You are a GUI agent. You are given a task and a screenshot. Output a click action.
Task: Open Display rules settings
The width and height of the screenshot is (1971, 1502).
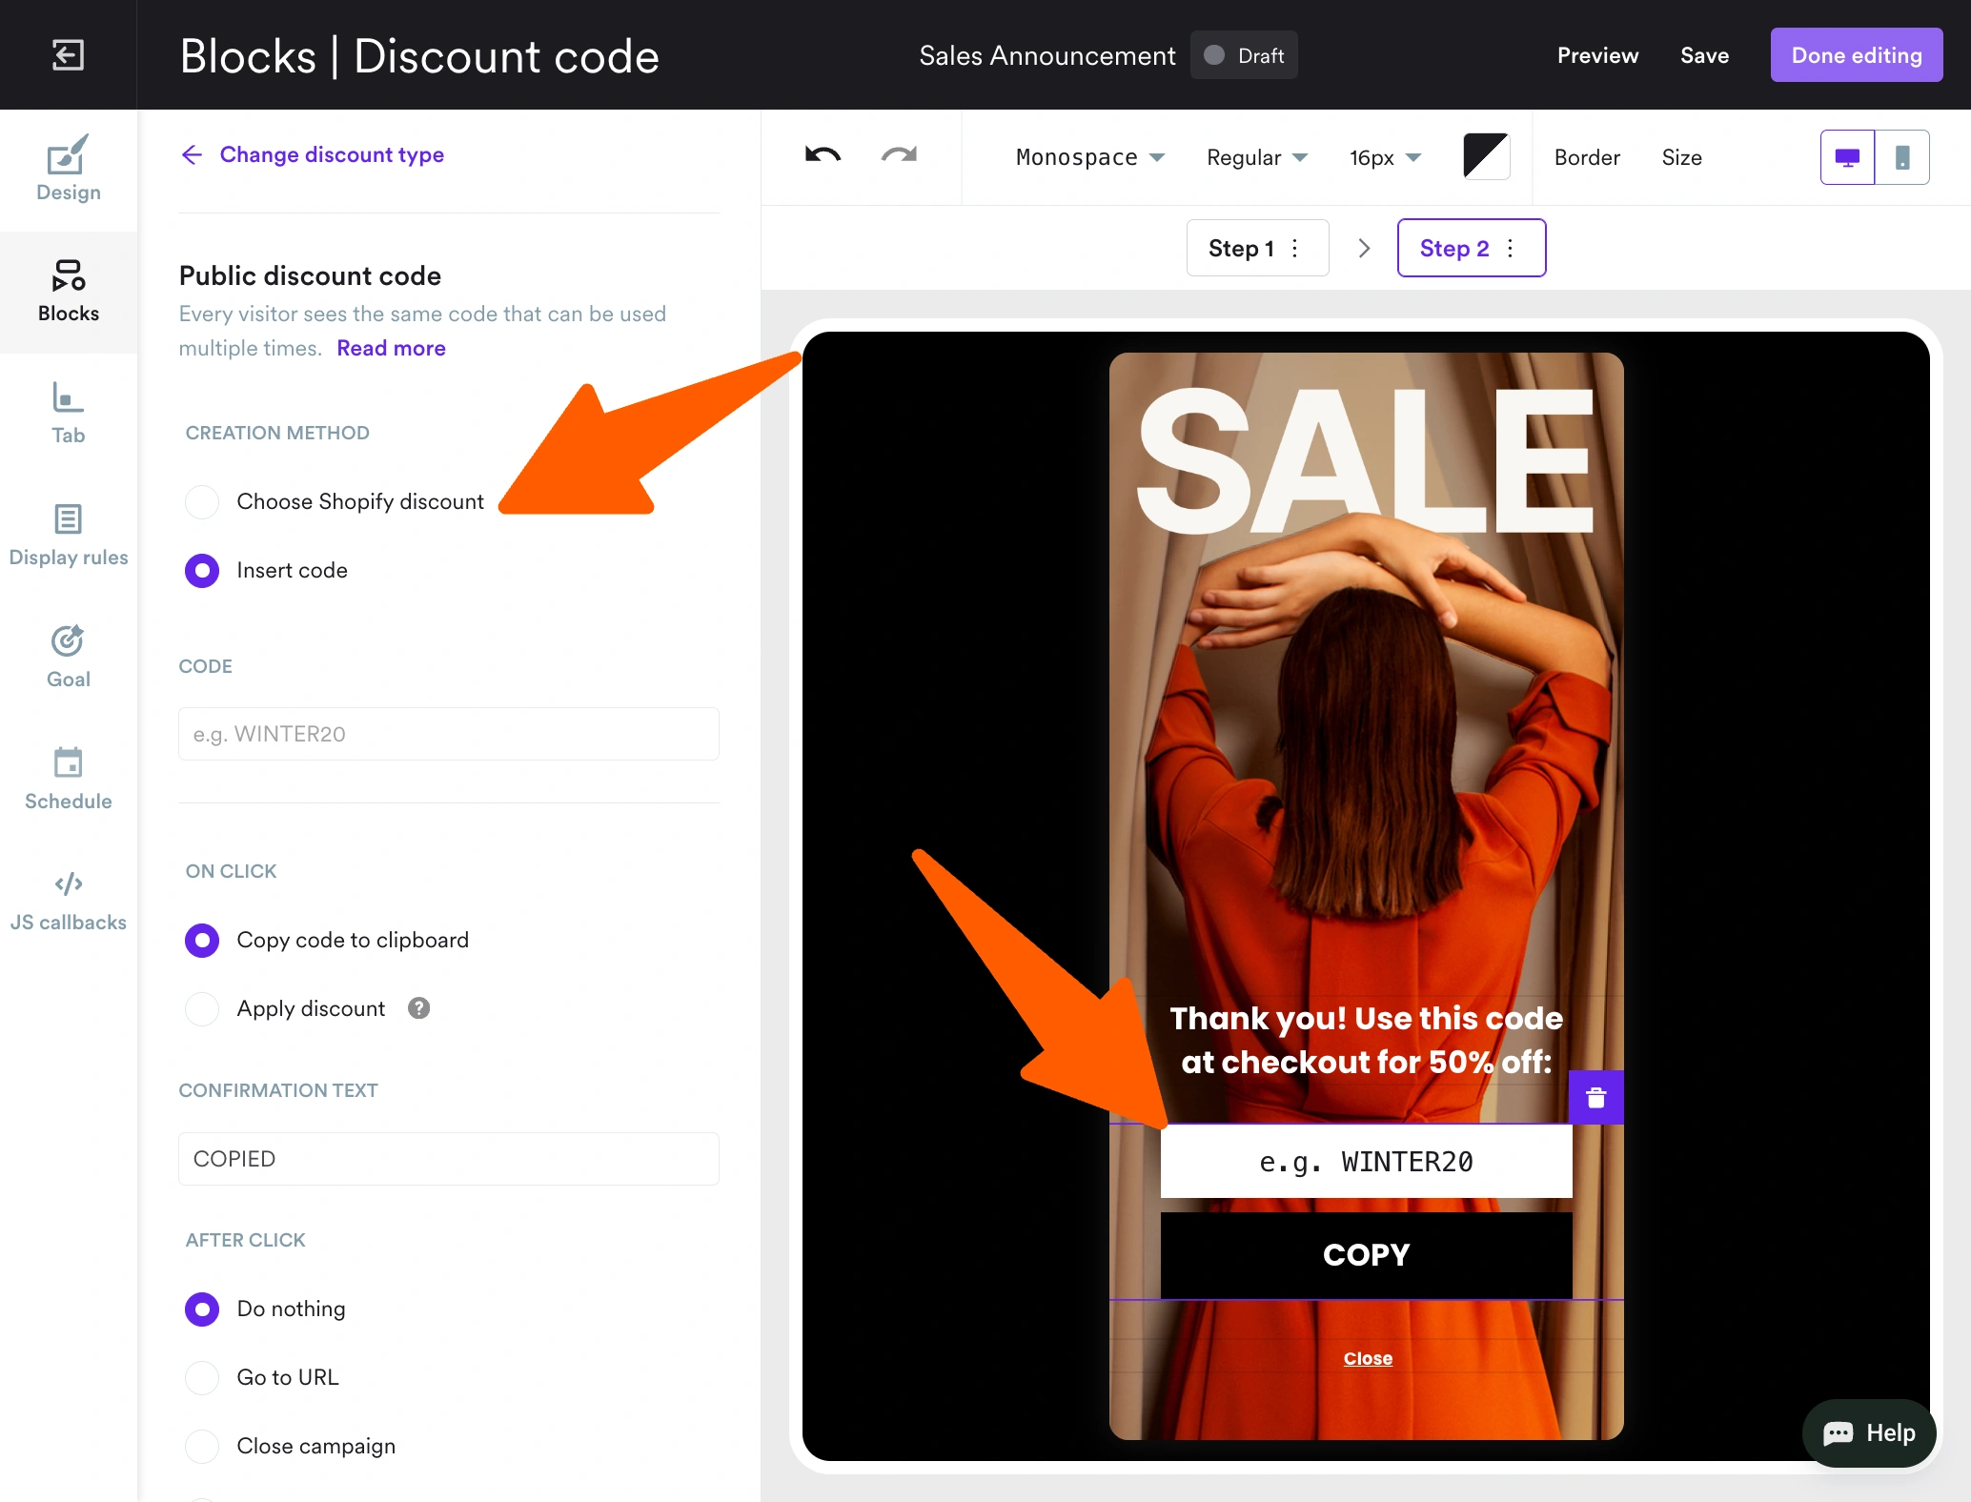pos(68,534)
